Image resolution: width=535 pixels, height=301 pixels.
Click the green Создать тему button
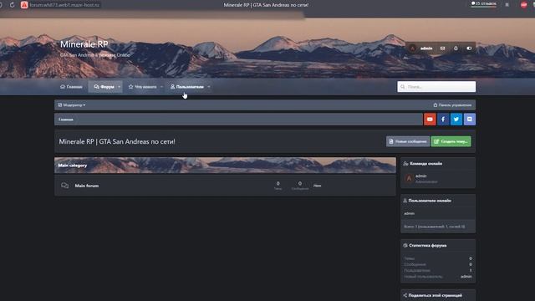coord(451,141)
